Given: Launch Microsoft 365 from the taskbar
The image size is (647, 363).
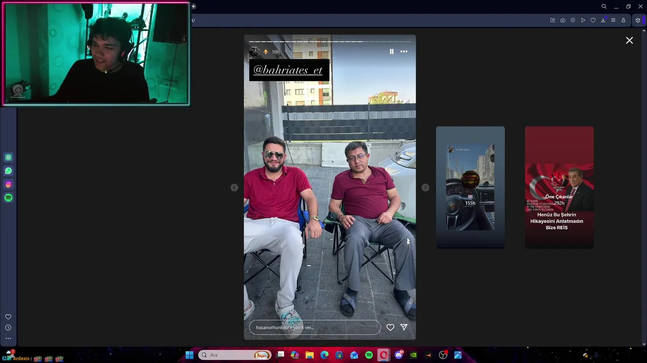Looking at the screenshot, I should [x=295, y=355].
